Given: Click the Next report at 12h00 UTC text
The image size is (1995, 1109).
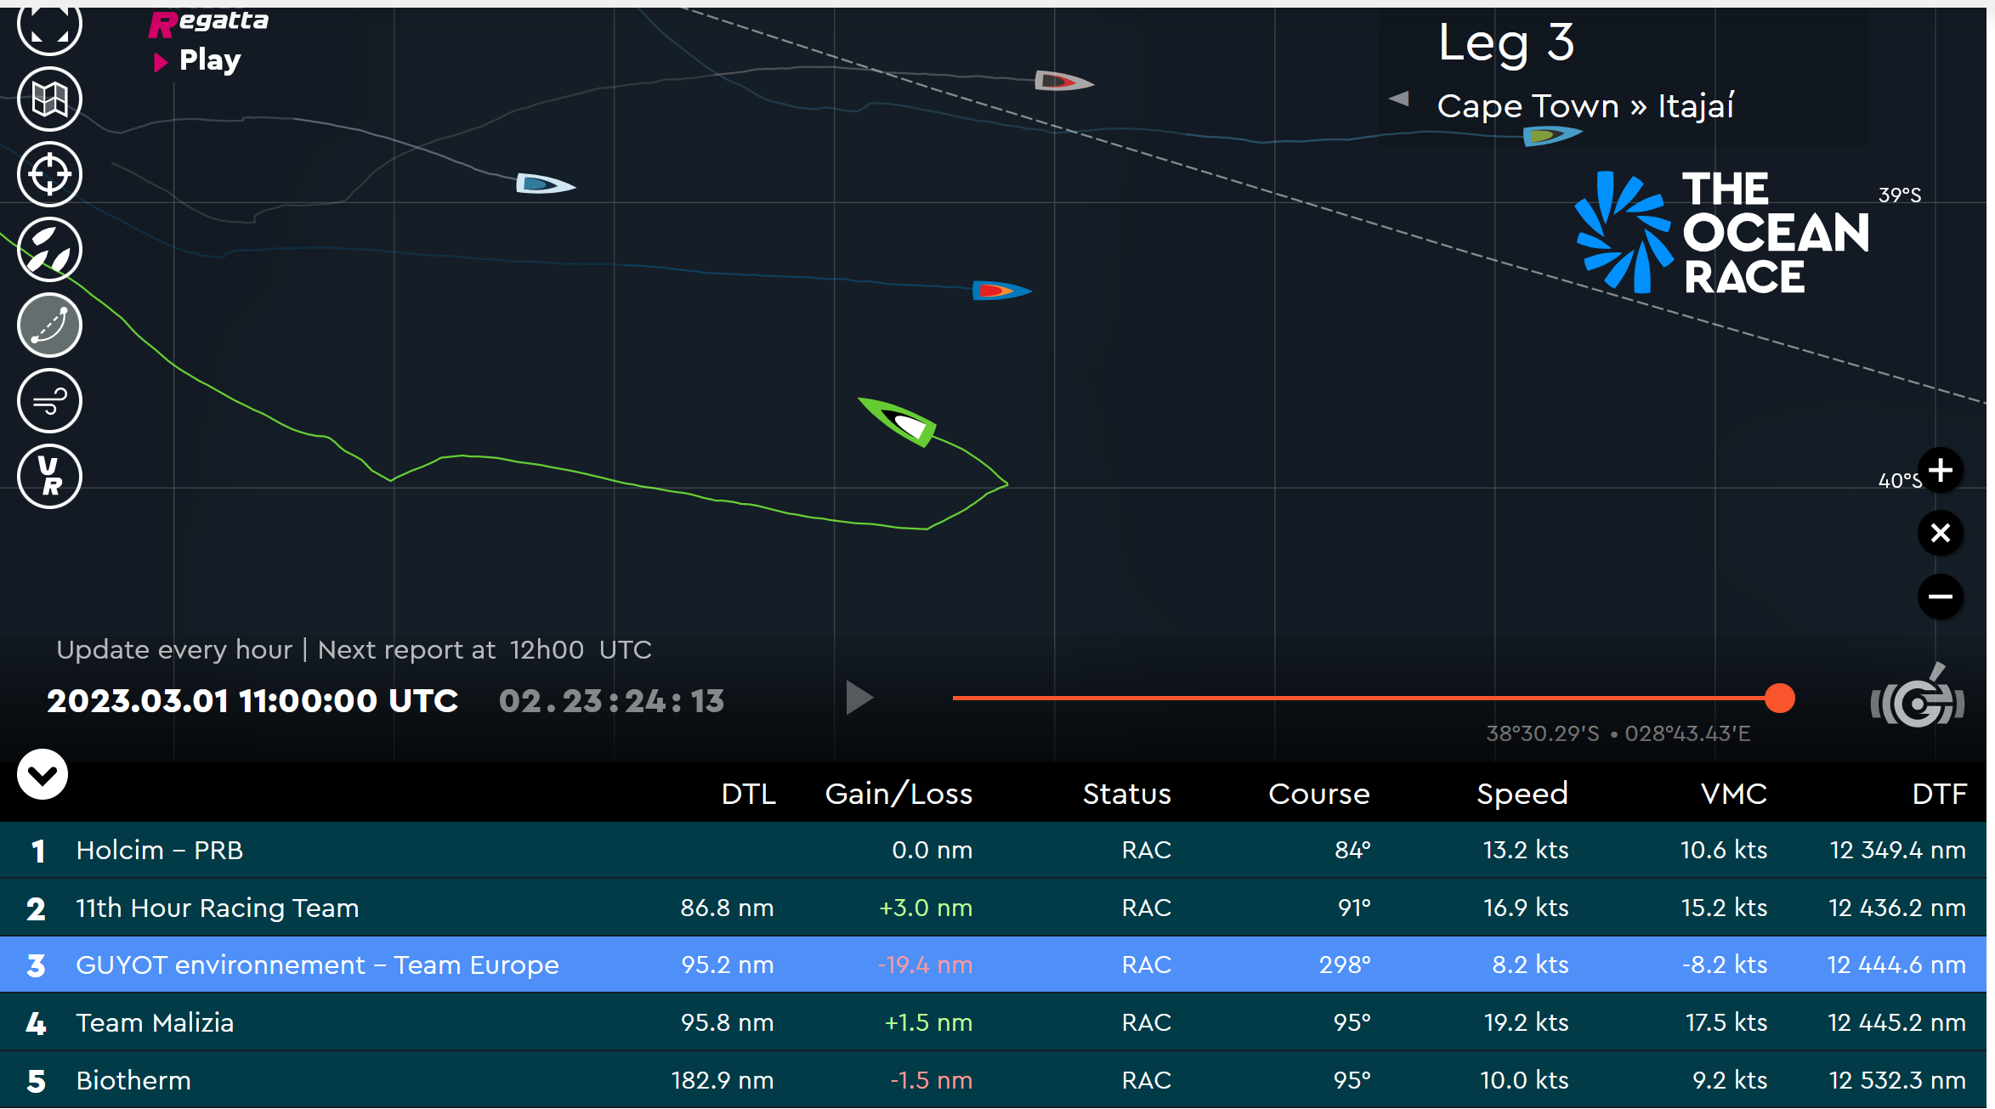Looking at the screenshot, I should coord(485,650).
